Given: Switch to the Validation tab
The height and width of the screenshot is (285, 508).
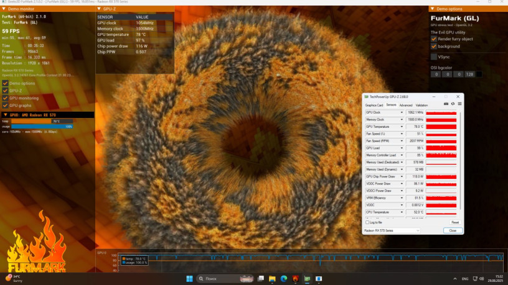Looking at the screenshot, I should (x=421, y=106).
